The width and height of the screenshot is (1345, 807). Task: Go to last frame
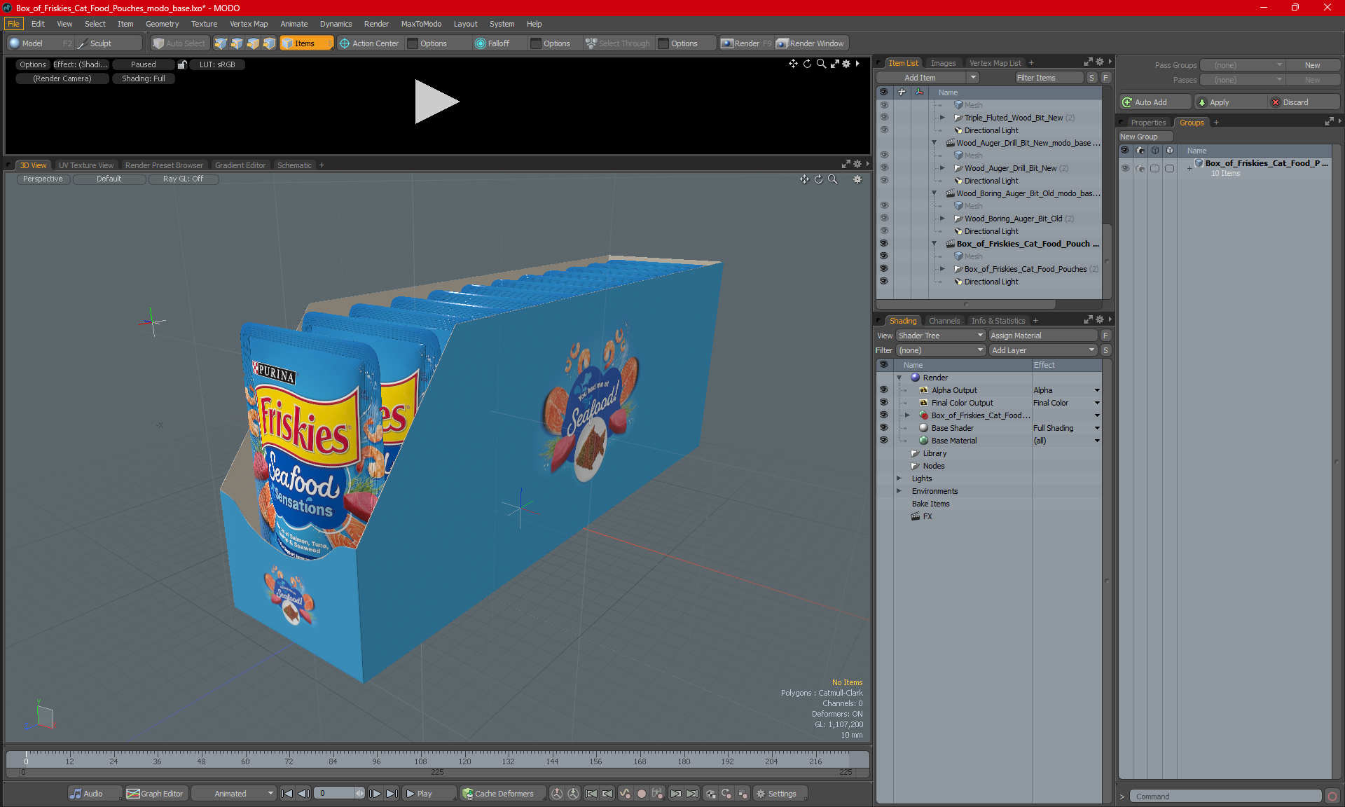click(392, 794)
